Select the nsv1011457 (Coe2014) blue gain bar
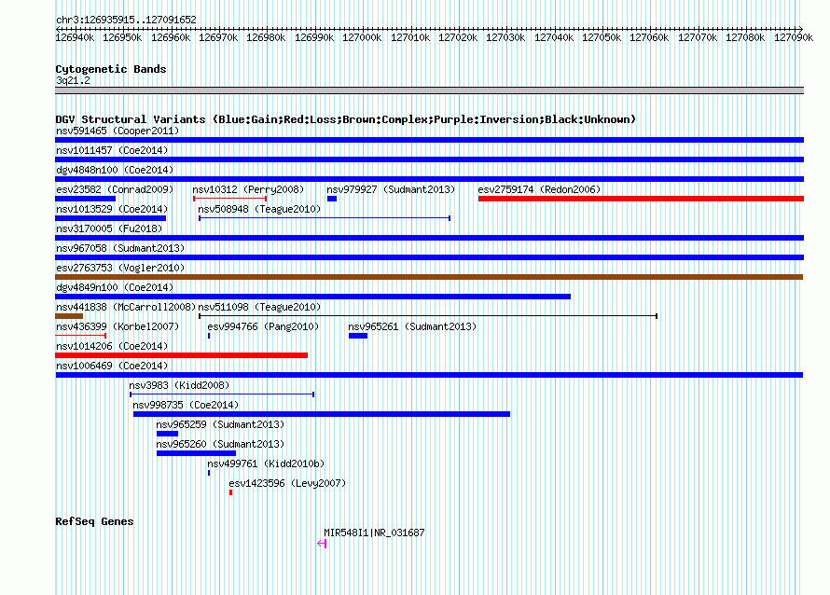This screenshot has height=595, width=830. click(x=429, y=159)
